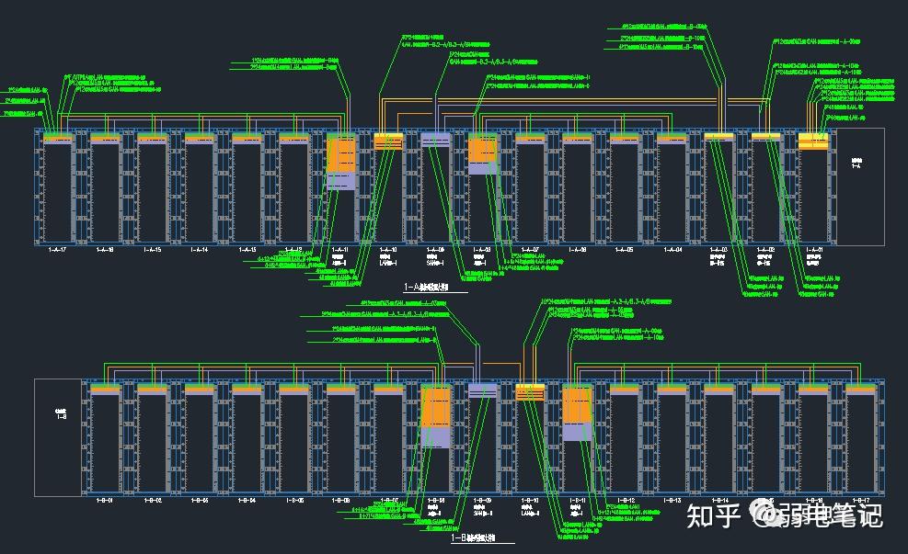
Task: Select the 1-A end box at row right
Action: (x=860, y=187)
